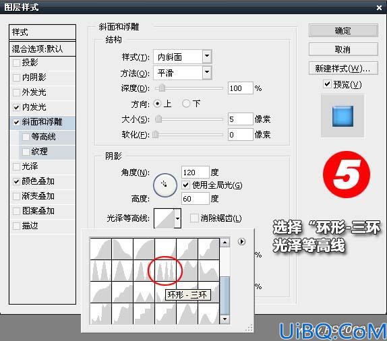Click the blue style preview thumbnail
Viewport: 387px width, 341px height.
343,116
